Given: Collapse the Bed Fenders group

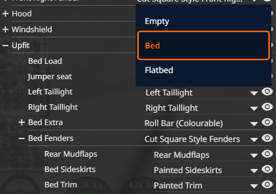Looking at the screenshot, I should (21, 138).
